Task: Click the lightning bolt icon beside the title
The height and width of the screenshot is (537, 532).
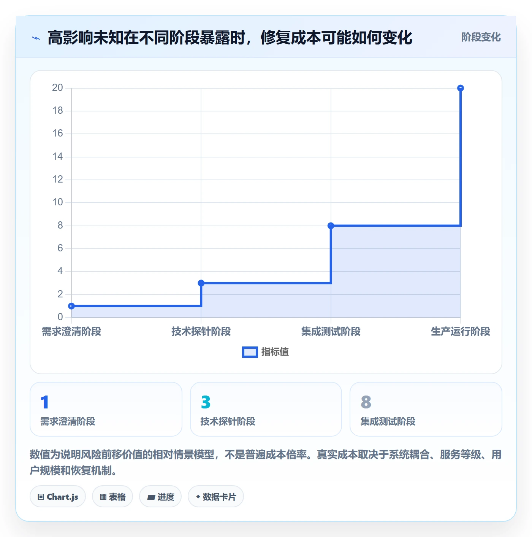Action: (x=36, y=38)
